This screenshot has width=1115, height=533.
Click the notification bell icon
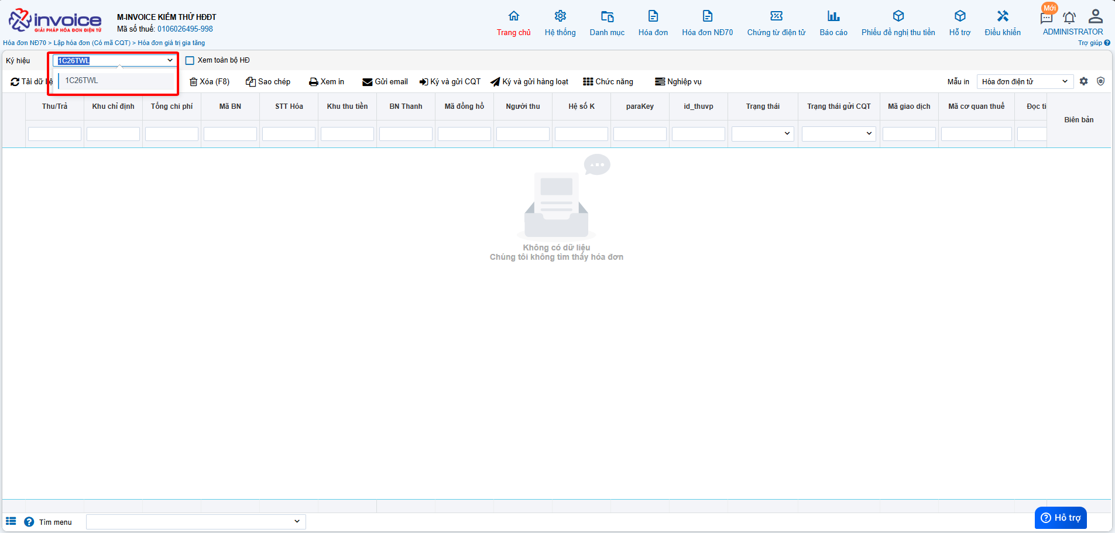click(1069, 18)
